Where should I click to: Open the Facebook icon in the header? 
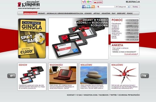pos(84,7)
